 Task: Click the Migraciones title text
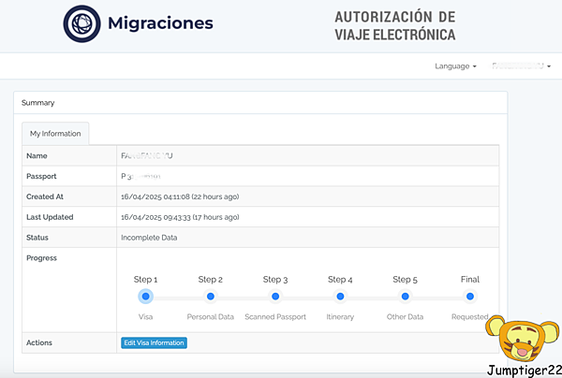pyautogui.click(x=160, y=22)
